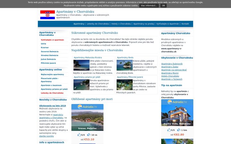Screen dimensions: 231x144
Task: Click Adriatic.hr logo on Sreser card
Action: pyautogui.click(x=87, y=107)
